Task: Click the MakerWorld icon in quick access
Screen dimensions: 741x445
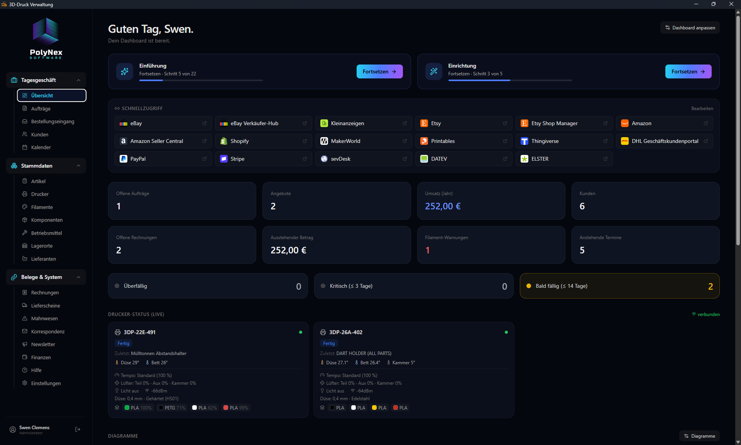Action: (x=324, y=141)
